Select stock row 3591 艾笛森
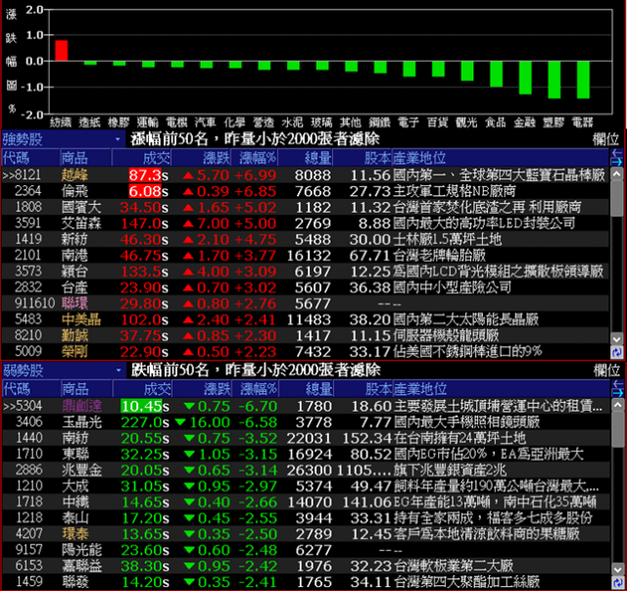 305,223
